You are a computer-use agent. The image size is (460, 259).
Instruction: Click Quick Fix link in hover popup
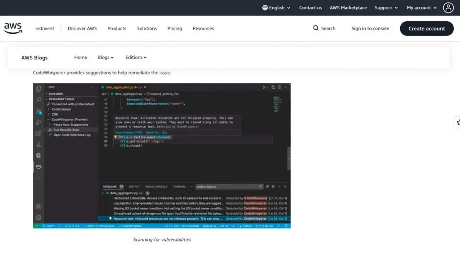[x=156, y=133]
